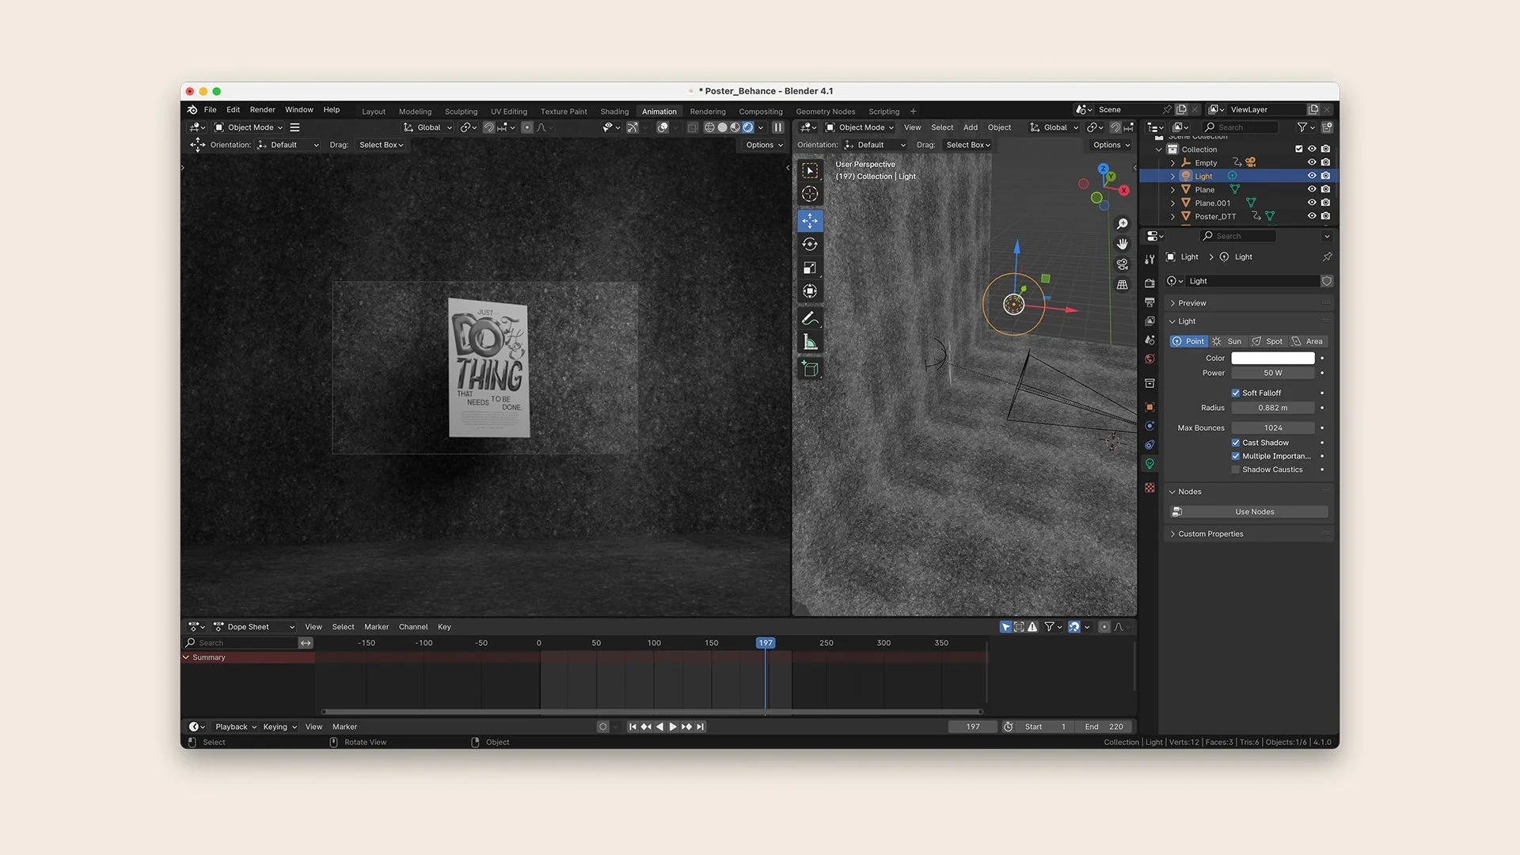Image resolution: width=1520 pixels, height=855 pixels.
Task: Expand the Custom Properties panel
Action: point(1210,534)
